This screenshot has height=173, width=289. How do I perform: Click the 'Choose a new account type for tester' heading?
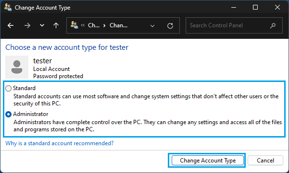pyautogui.click(x=67, y=47)
